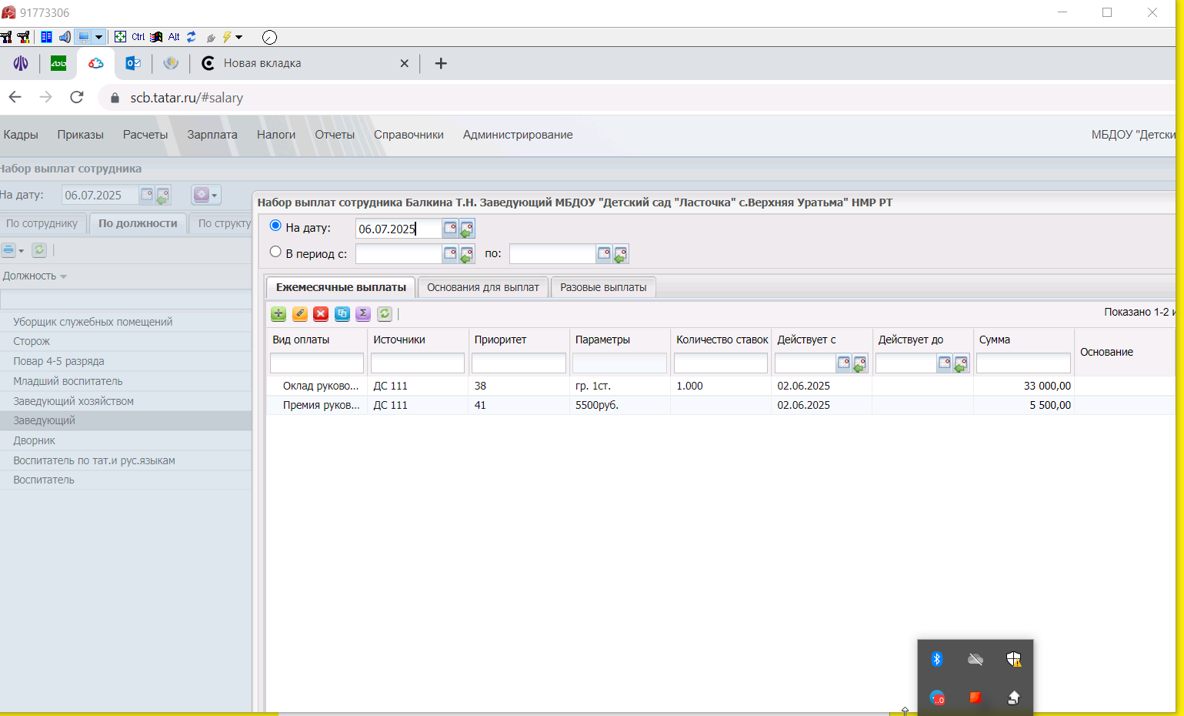Click the purple sigma totals icon
Image resolution: width=1184 pixels, height=716 pixels.
tap(363, 313)
